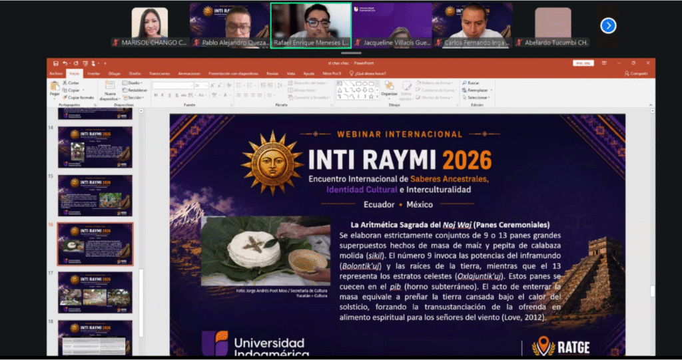Click slide thumbnail panel scrollbar
The image size is (682, 360).
coord(141,303)
